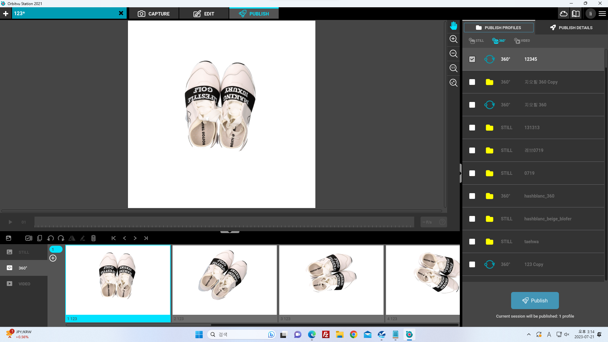The height and width of the screenshot is (342, 608).
Task: Rotate frame clockwise
Action: coord(61,238)
